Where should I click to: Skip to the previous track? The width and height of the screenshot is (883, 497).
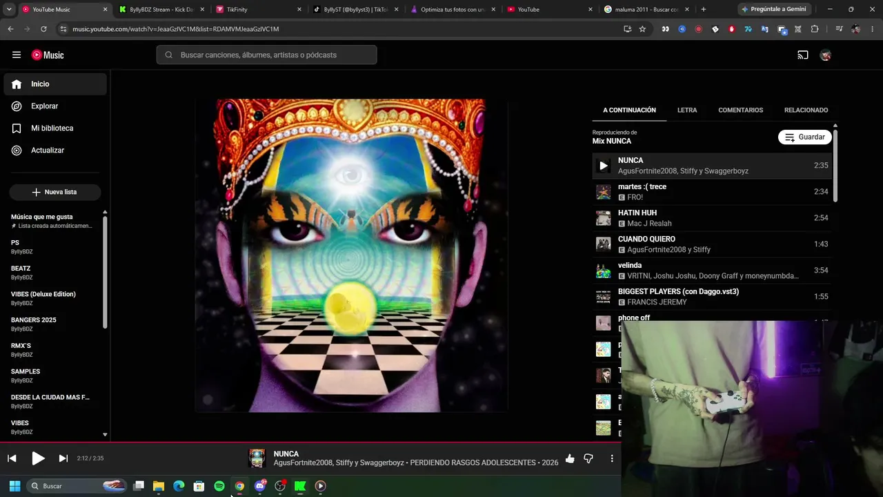[12, 458]
